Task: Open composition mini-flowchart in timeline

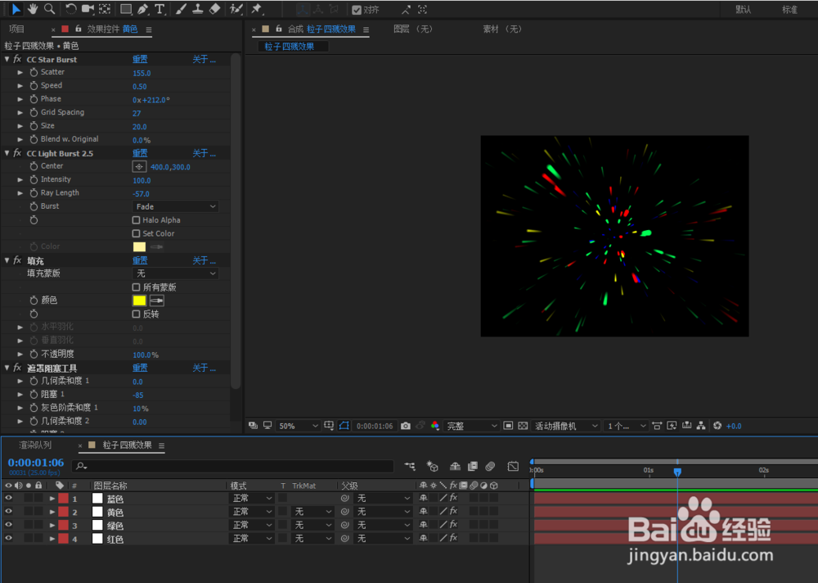Action: [410, 466]
